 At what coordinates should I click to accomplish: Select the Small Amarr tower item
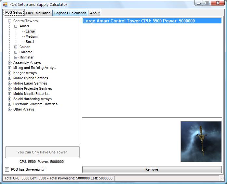pos(30,42)
